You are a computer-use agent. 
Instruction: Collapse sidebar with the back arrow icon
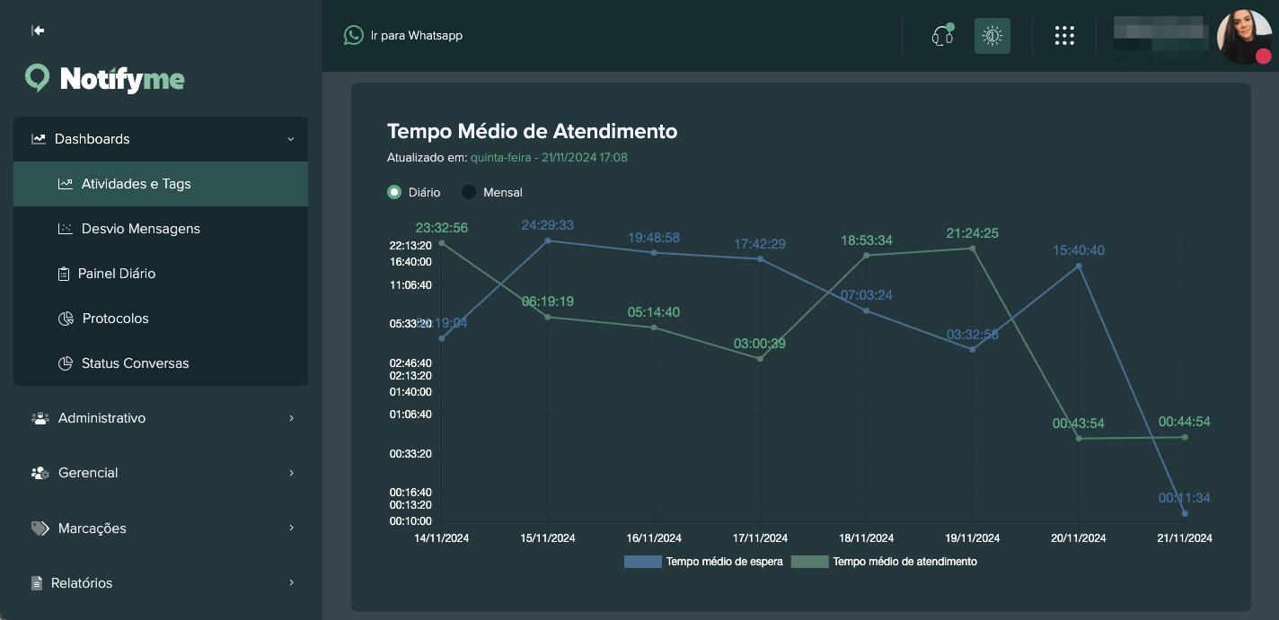38,31
